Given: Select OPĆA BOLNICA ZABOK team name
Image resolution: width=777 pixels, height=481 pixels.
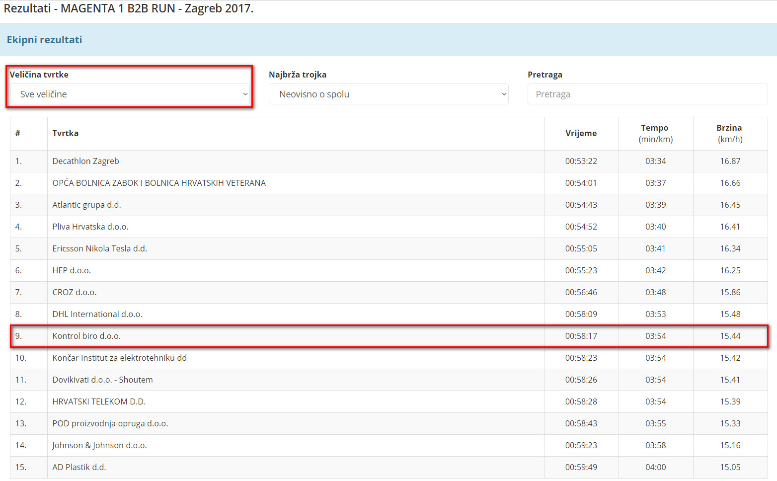Looking at the screenshot, I should click(x=159, y=183).
